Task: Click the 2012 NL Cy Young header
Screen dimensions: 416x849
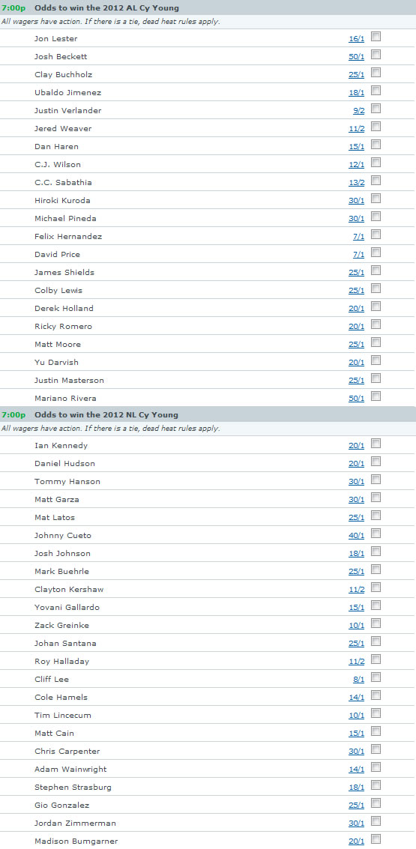Action: (106, 414)
